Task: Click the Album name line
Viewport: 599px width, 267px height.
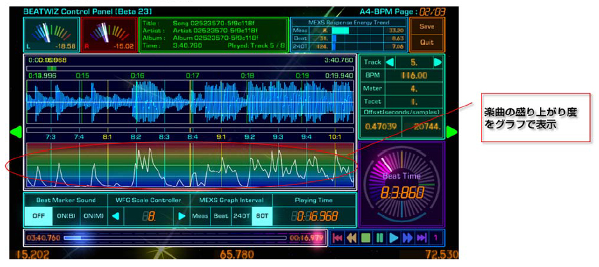Action: click(214, 38)
